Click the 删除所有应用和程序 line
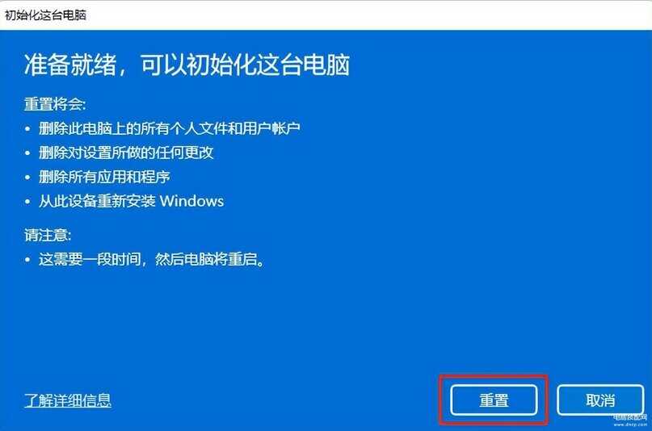Image resolution: width=652 pixels, height=431 pixels. pyautogui.click(x=104, y=177)
